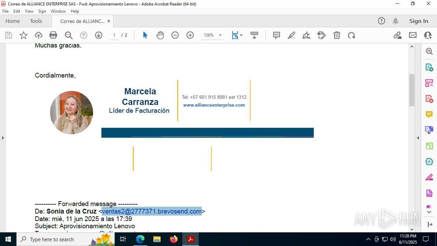
Task: Open the find text magnifier
Action: click(69, 35)
